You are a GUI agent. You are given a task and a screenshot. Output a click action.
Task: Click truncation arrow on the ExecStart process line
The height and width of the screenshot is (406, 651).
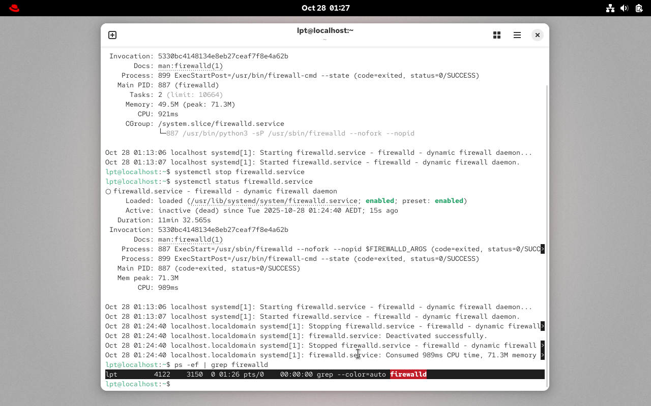point(543,249)
